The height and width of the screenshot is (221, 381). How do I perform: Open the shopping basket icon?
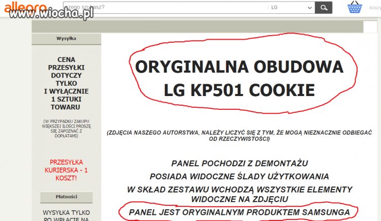(355, 7)
